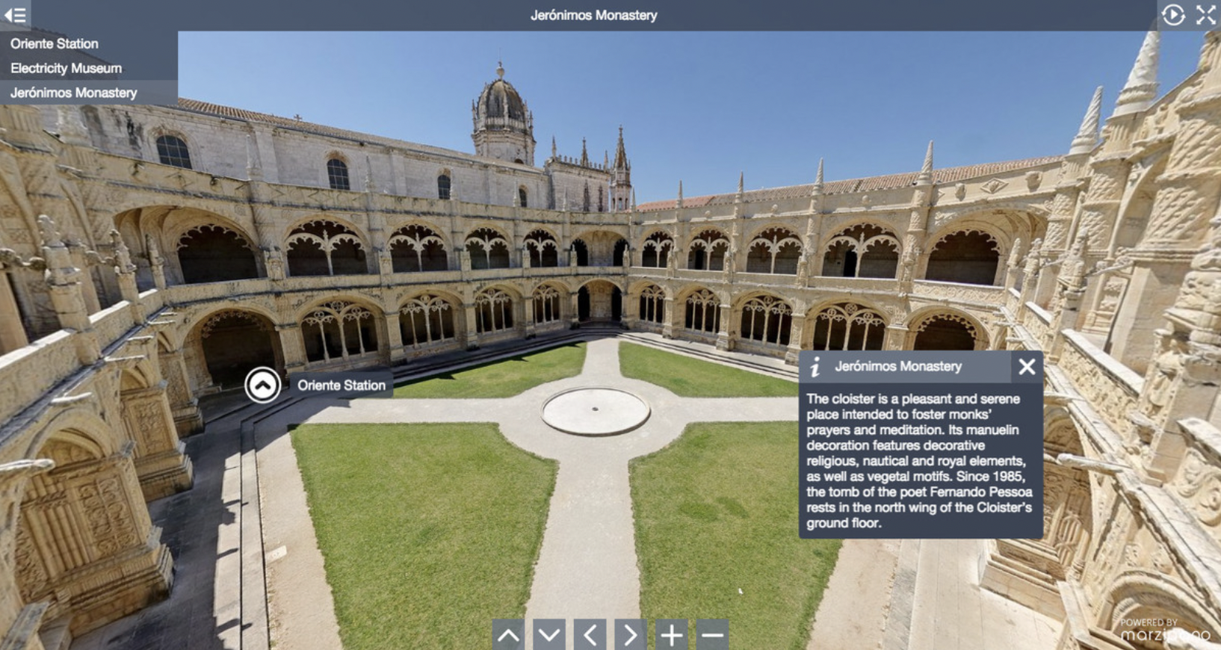Select Jerónimos Monastery in the scene list

click(74, 93)
